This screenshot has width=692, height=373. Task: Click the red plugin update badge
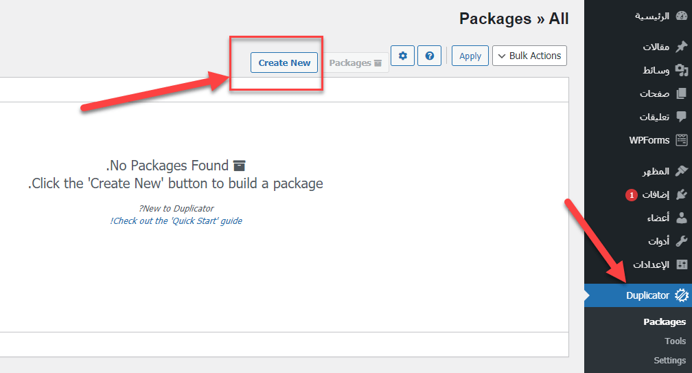click(x=631, y=195)
